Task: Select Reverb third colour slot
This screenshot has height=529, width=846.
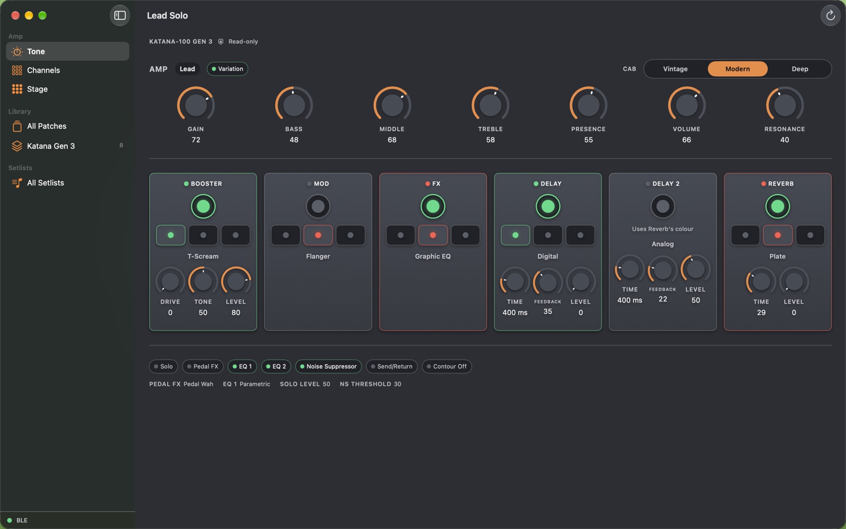Action: pyautogui.click(x=810, y=235)
